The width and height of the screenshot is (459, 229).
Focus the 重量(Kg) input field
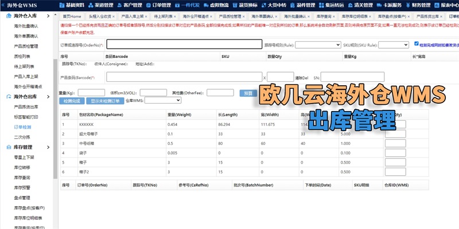tap(91, 93)
